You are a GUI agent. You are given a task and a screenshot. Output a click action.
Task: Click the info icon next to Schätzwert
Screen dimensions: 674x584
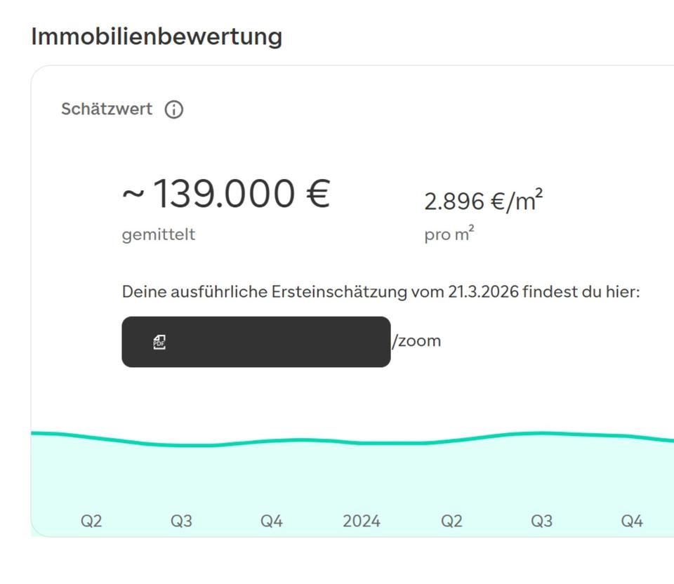(x=174, y=110)
